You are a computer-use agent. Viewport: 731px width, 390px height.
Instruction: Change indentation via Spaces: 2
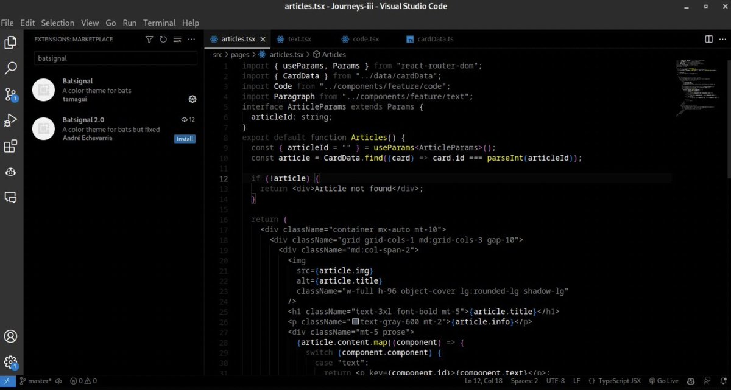click(524, 381)
